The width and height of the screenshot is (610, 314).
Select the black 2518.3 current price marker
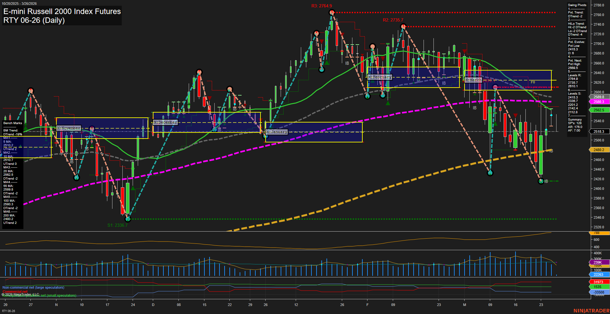coord(598,132)
